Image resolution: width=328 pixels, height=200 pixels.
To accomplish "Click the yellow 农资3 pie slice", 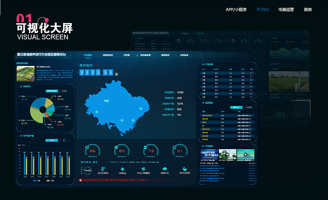I will [48, 102].
